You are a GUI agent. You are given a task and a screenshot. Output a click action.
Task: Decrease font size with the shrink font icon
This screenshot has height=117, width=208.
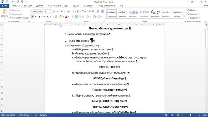pos(57,12)
